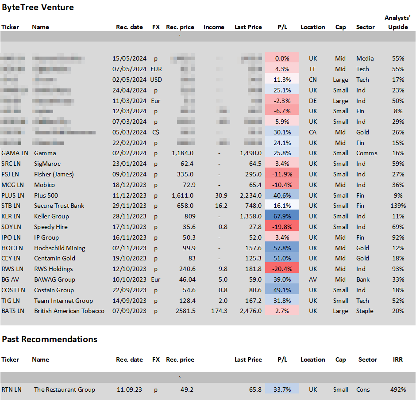The image size is (416, 401).
Task: Click the 05/03/2024 rec. date cell
Action: [x=129, y=132]
